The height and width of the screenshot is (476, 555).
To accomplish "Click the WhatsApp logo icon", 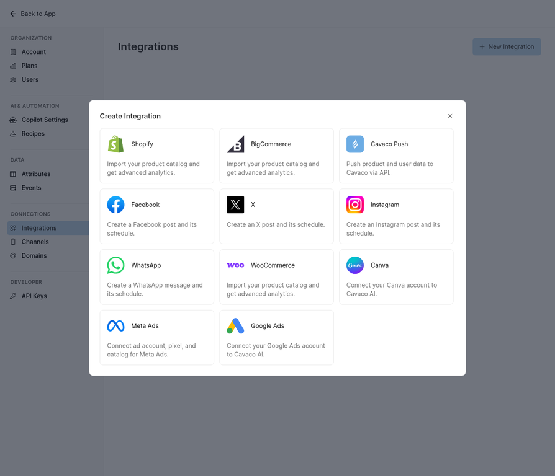I will pos(115,265).
